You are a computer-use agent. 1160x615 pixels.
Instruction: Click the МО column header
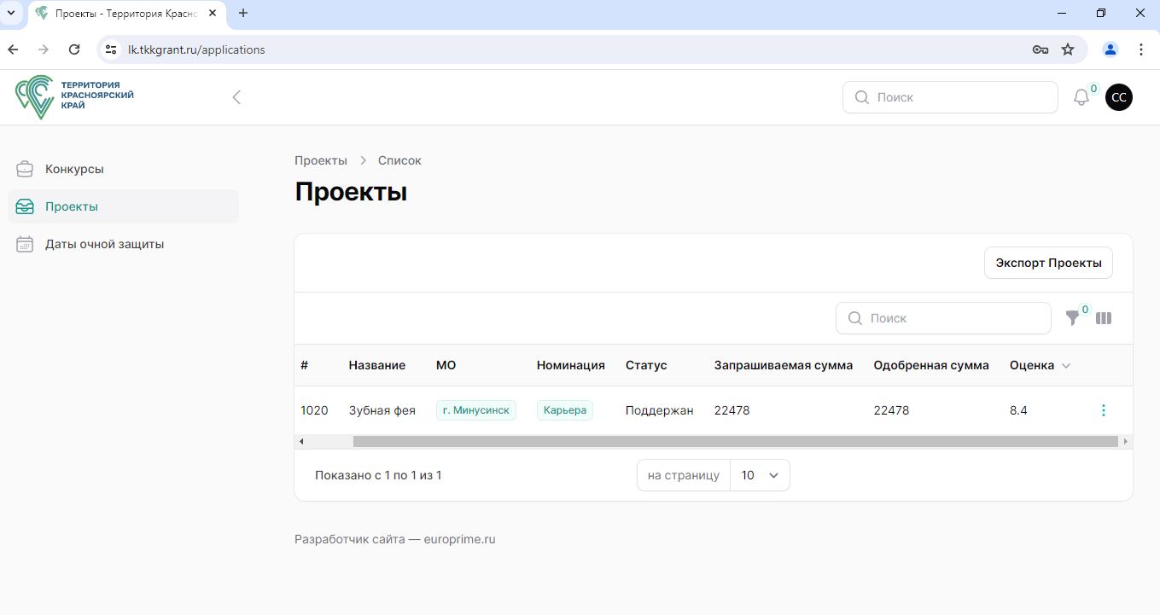point(446,365)
